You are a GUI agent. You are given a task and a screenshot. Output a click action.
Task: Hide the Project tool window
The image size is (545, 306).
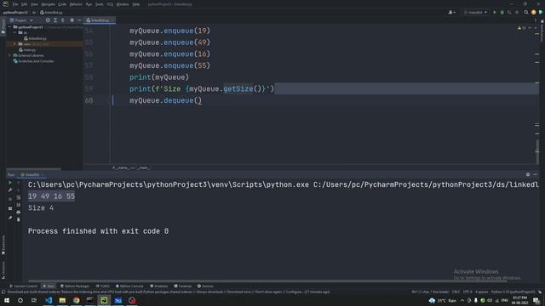(79, 20)
